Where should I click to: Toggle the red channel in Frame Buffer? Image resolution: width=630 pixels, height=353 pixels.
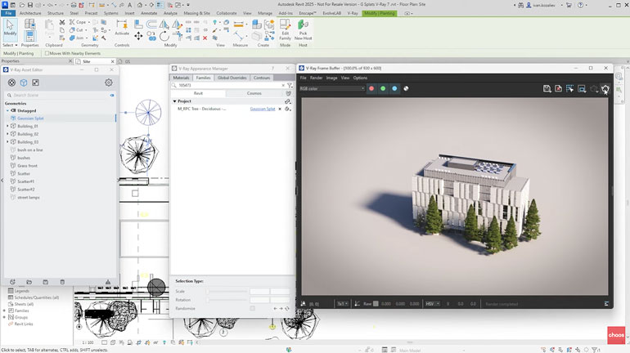click(371, 88)
